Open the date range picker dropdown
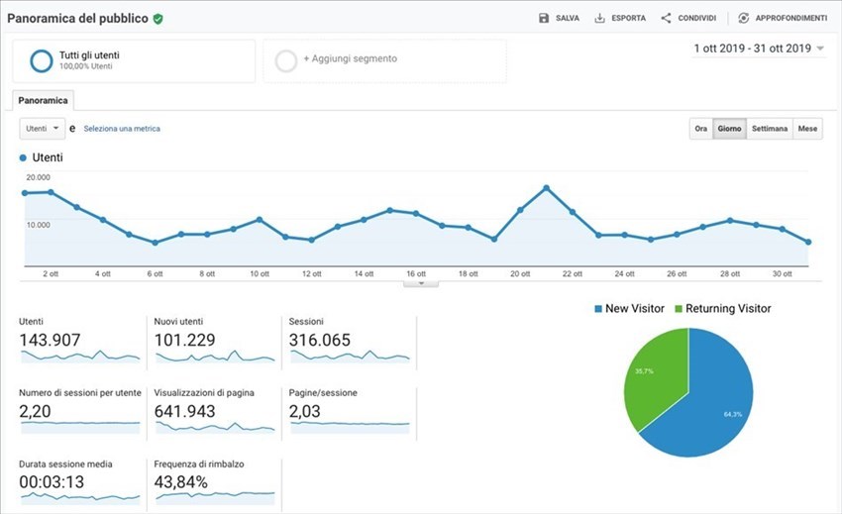This screenshot has height=514, width=842. pyautogui.click(x=820, y=49)
